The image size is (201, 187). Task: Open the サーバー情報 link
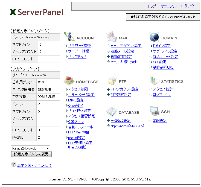(x=78, y=51)
